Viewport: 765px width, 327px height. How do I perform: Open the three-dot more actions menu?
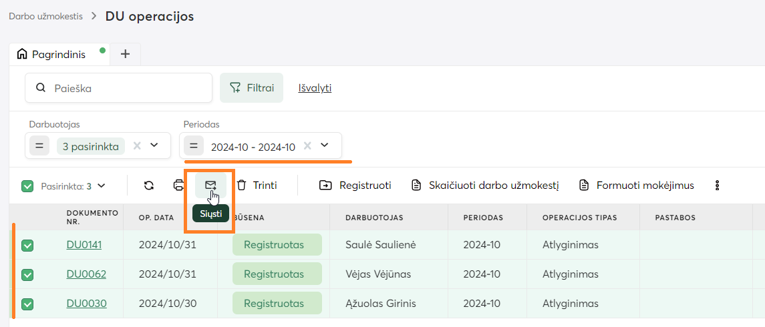pyautogui.click(x=718, y=186)
